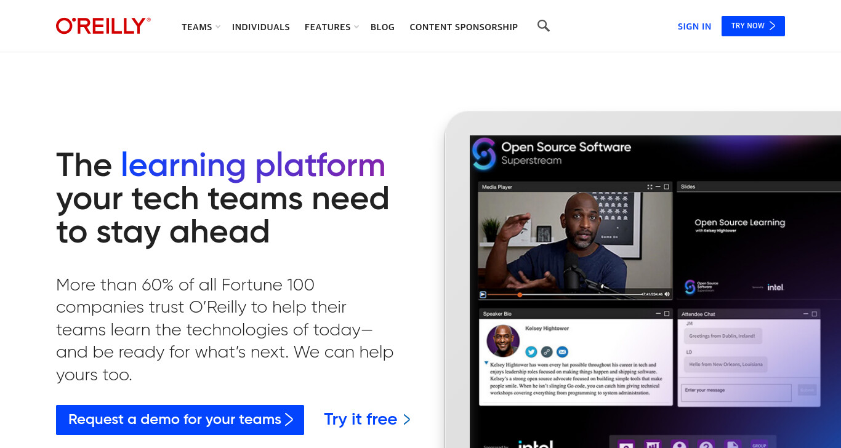Click Request a demo for your teams
Viewport: 841px width, 448px height.
point(180,420)
